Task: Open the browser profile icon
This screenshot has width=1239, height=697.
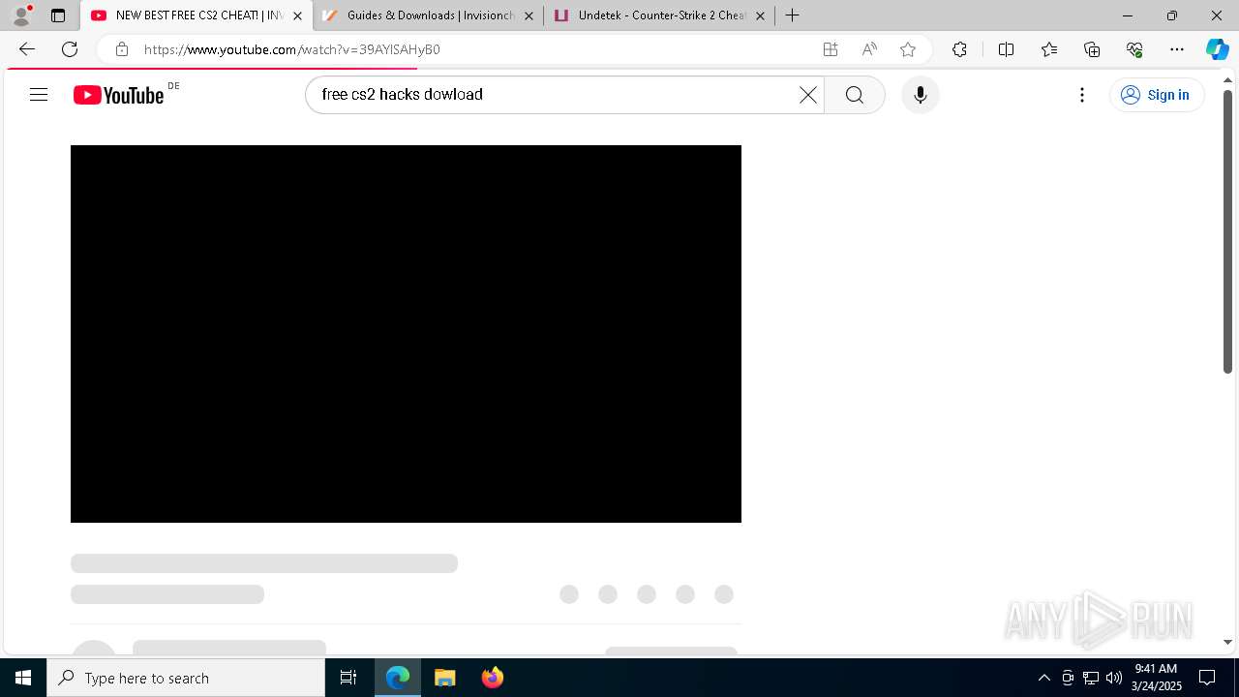Action: (21, 15)
